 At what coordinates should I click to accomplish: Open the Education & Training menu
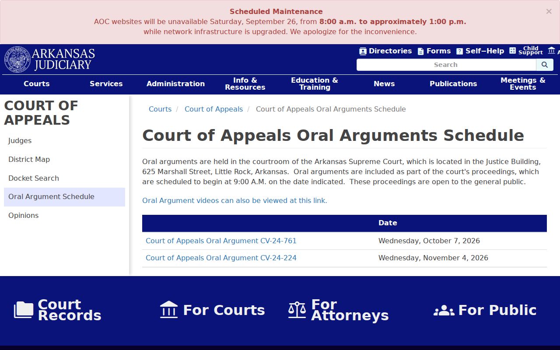pyautogui.click(x=315, y=84)
